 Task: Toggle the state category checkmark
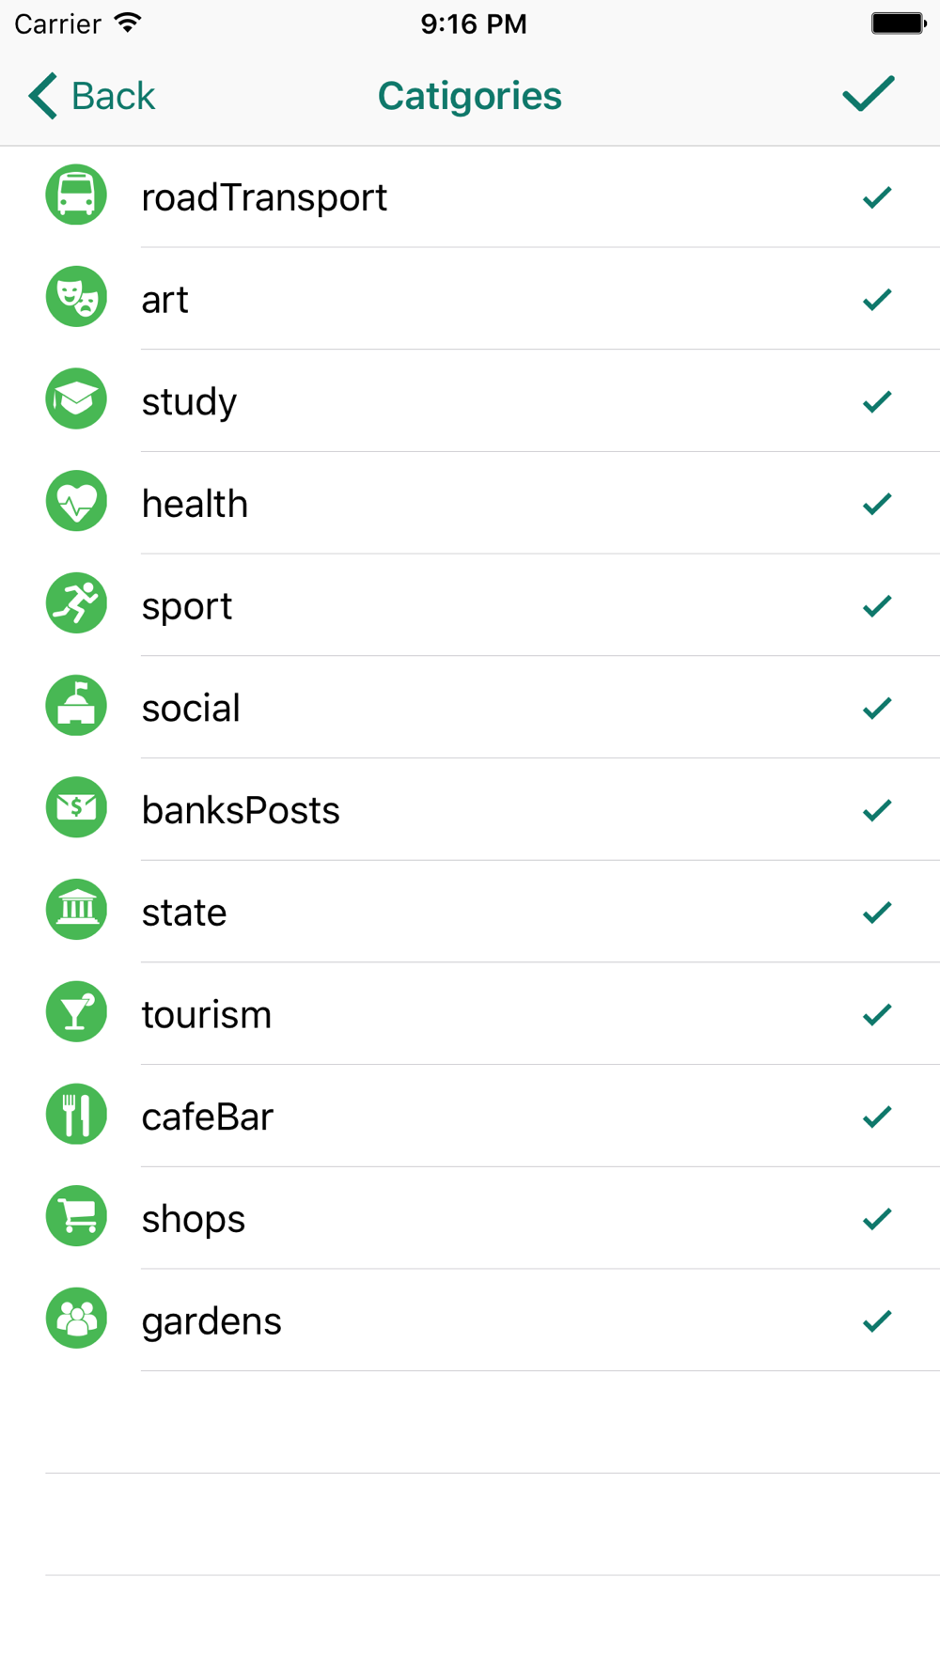(877, 913)
